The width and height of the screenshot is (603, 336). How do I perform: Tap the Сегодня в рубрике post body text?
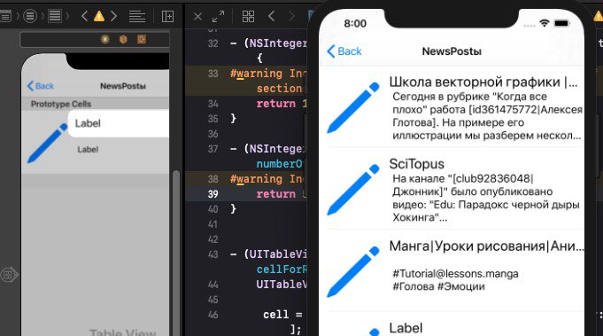click(x=487, y=116)
